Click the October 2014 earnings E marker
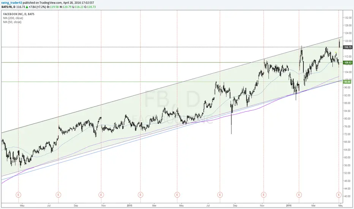This screenshot has height=209, width=354. [101, 195]
